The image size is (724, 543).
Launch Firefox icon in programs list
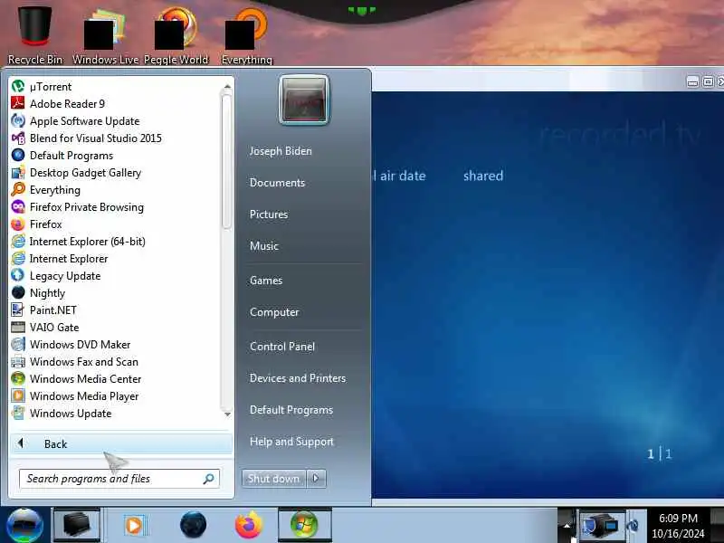tap(18, 224)
